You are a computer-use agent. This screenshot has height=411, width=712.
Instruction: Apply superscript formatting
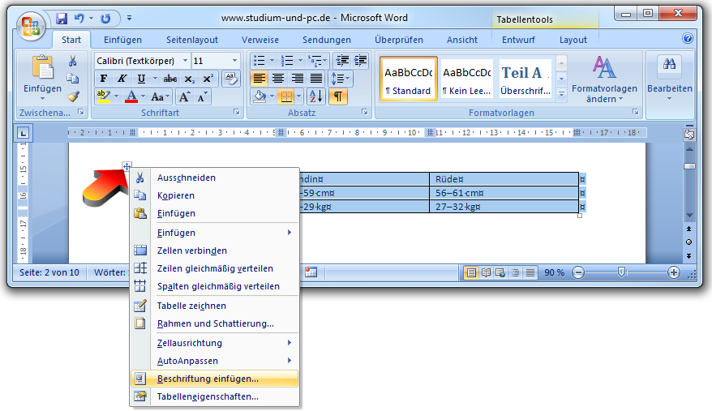[x=208, y=79]
